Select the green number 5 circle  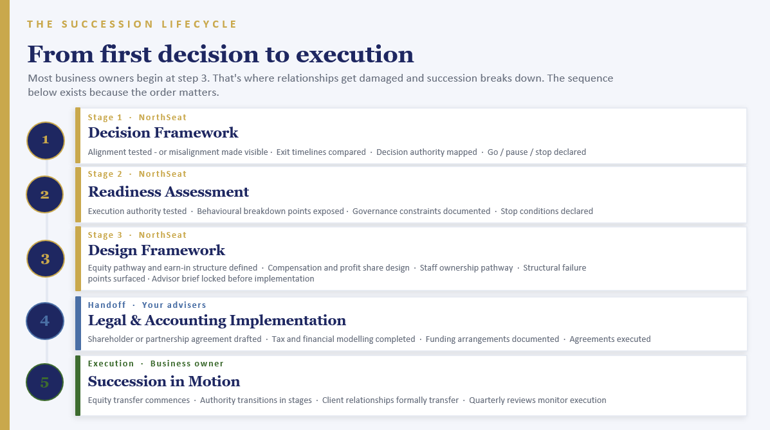(44, 382)
